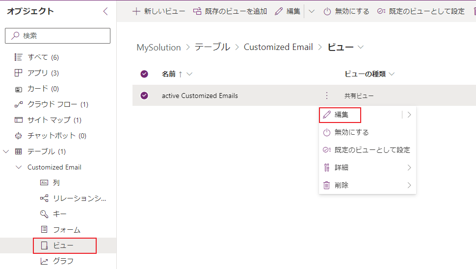476x269 pixels.
Task: Open the クラウド フロー (1) item
Action: (58, 104)
